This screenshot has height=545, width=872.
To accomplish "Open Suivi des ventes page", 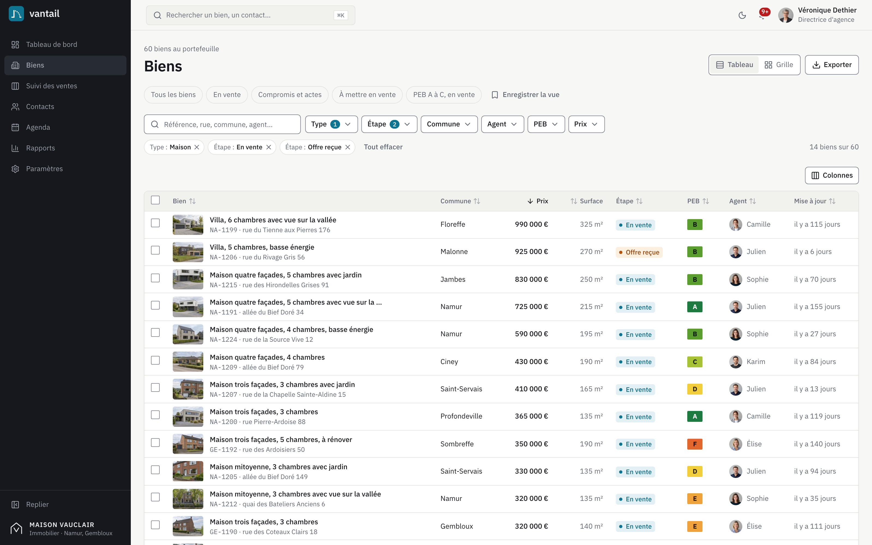I will coord(65,86).
